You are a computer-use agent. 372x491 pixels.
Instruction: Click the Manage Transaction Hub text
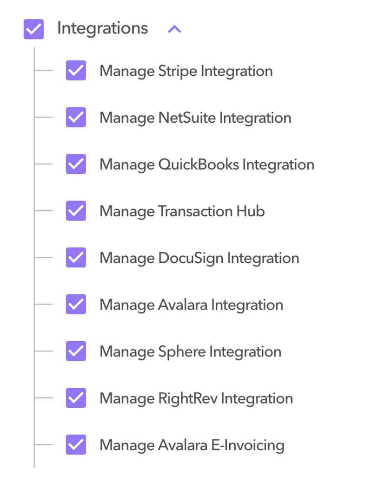pos(182,211)
